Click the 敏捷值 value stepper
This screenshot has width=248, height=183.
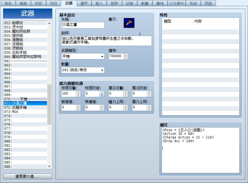click(71, 108)
